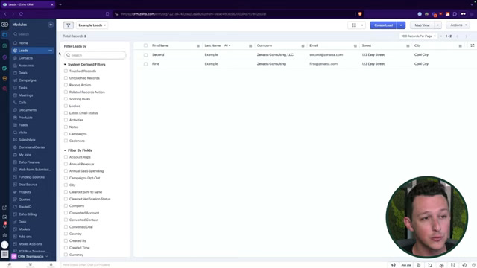Open Last Name column menu icon

click(250, 46)
